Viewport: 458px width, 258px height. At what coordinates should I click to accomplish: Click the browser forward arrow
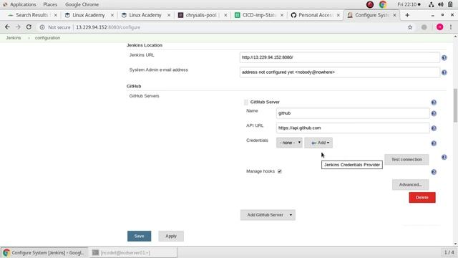pos(18,27)
